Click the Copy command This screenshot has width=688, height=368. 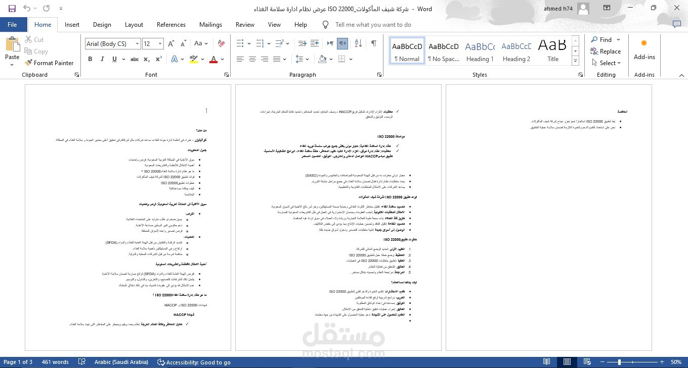tap(36, 51)
